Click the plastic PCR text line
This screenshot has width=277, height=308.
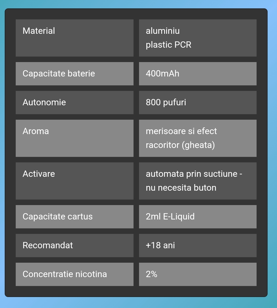tap(168, 45)
